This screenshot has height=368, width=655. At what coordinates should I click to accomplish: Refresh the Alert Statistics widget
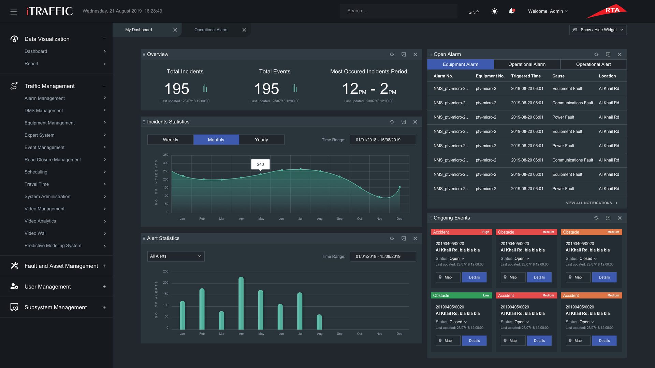(392, 239)
